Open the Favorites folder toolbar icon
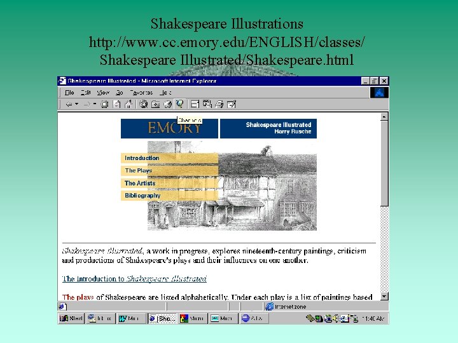Viewport: 458px width, 343px height. click(x=155, y=104)
